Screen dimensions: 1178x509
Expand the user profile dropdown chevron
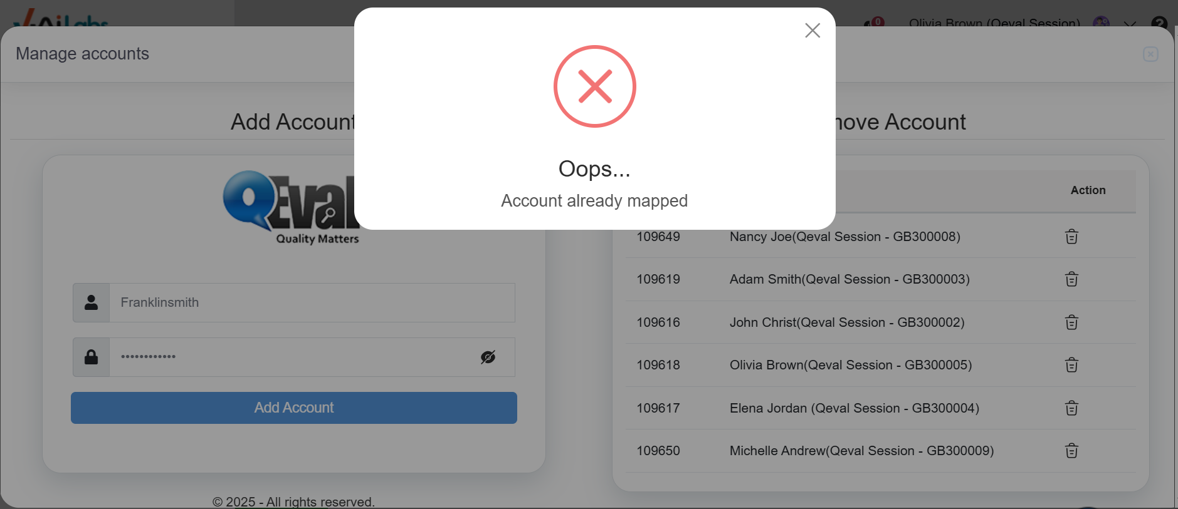click(1130, 24)
